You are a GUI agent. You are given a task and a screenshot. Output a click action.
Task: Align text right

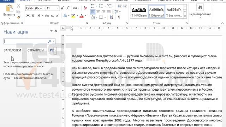tap(103, 12)
